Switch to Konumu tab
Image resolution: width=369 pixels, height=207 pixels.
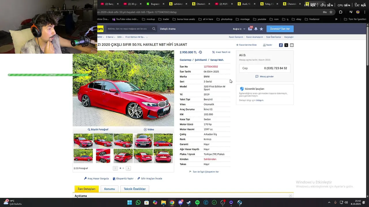[110, 189]
